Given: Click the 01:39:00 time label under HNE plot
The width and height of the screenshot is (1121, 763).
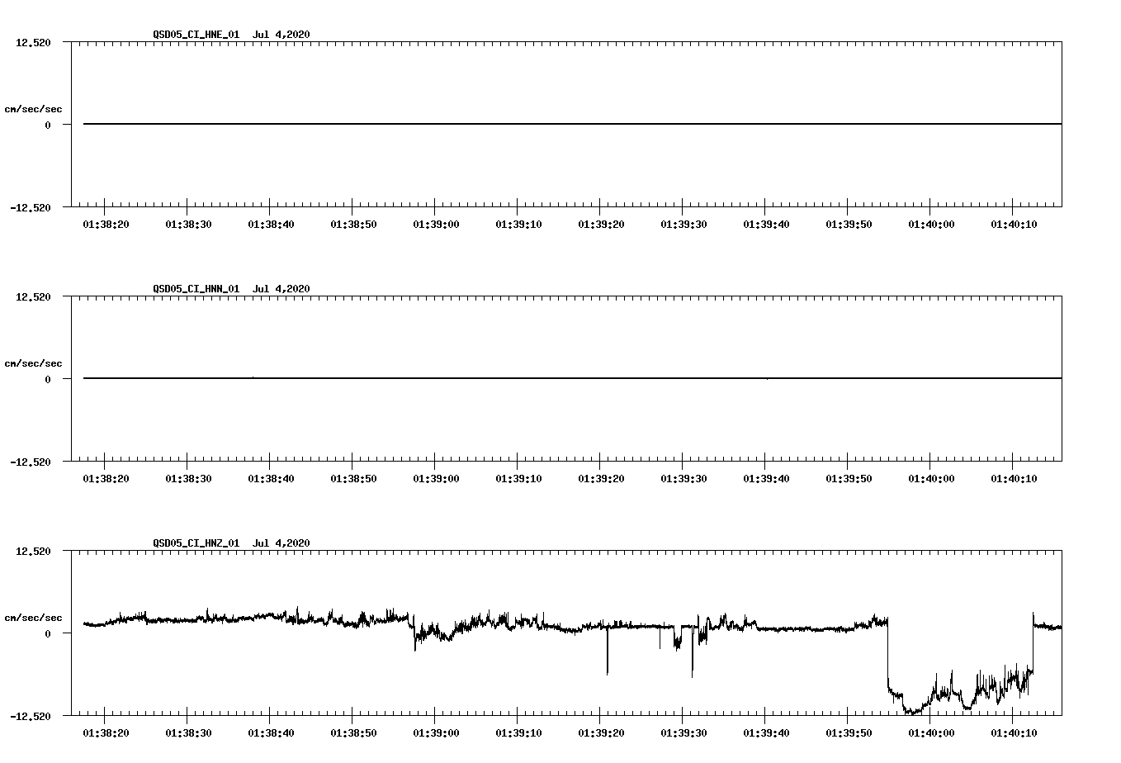Looking at the screenshot, I should click(436, 225).
